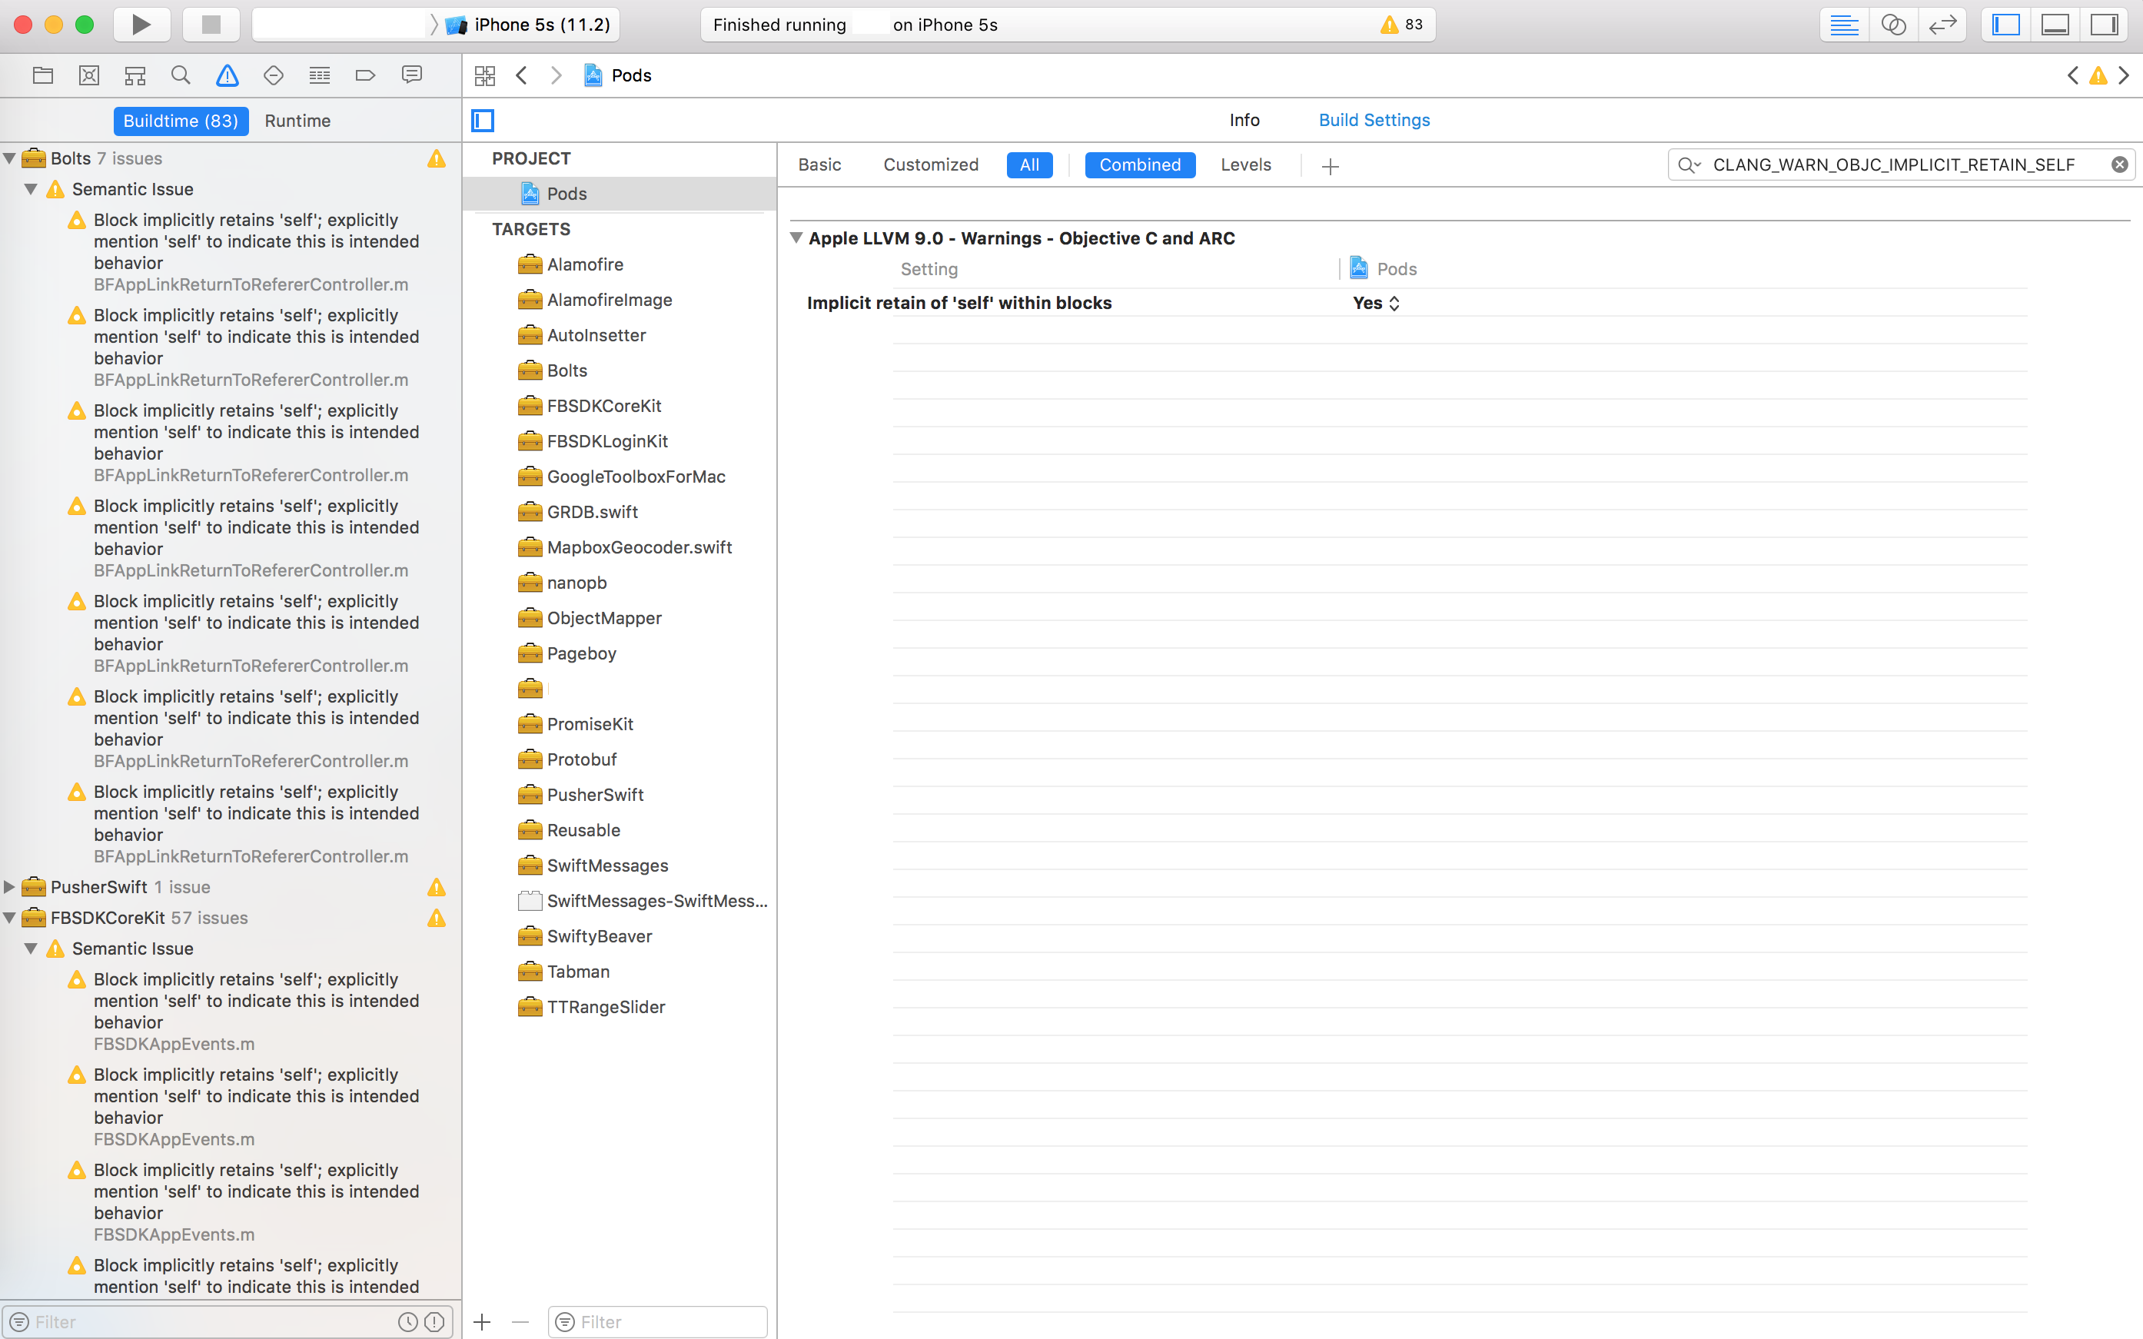The width and height of the screenshot is (2143, 1339).
Task: Open the Source Control navigator
Action: (89, 75)
